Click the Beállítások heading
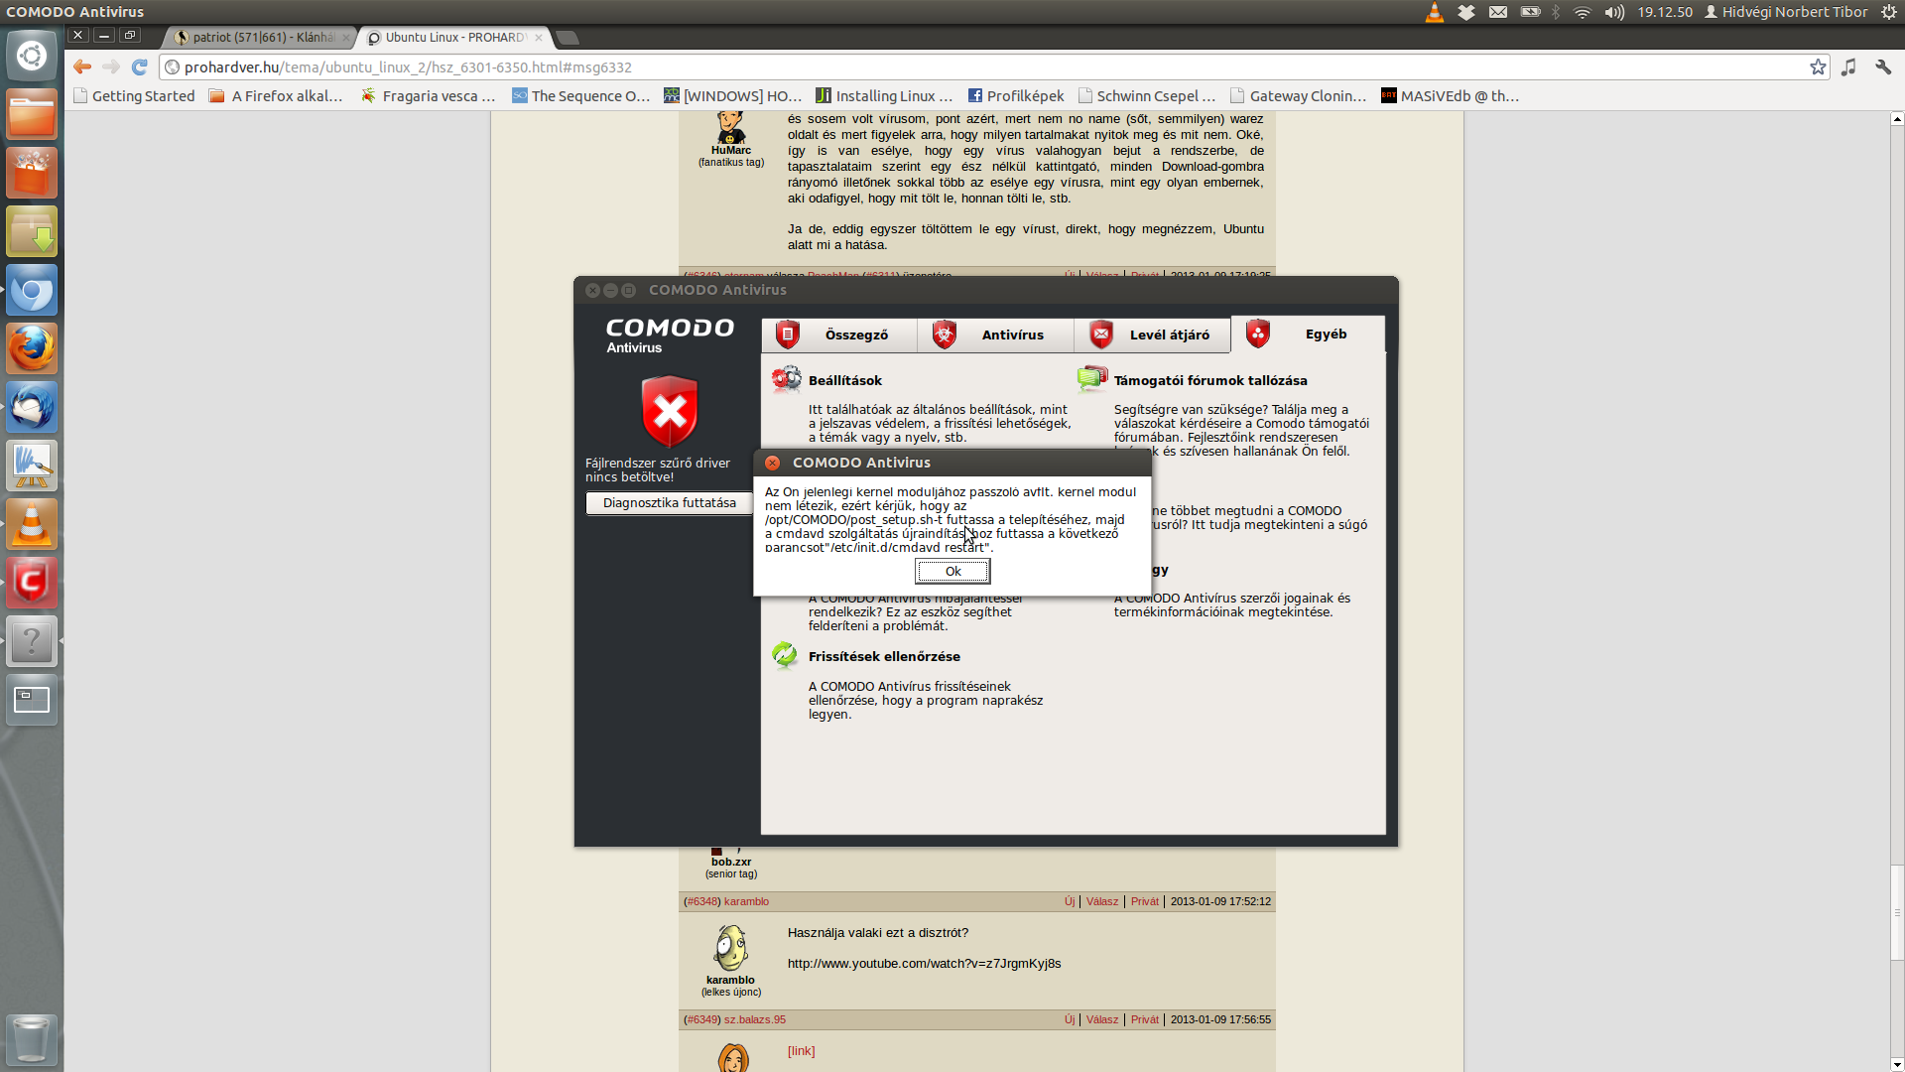This screenshot has height=1072, width=1905. click(x=845, y=380)
